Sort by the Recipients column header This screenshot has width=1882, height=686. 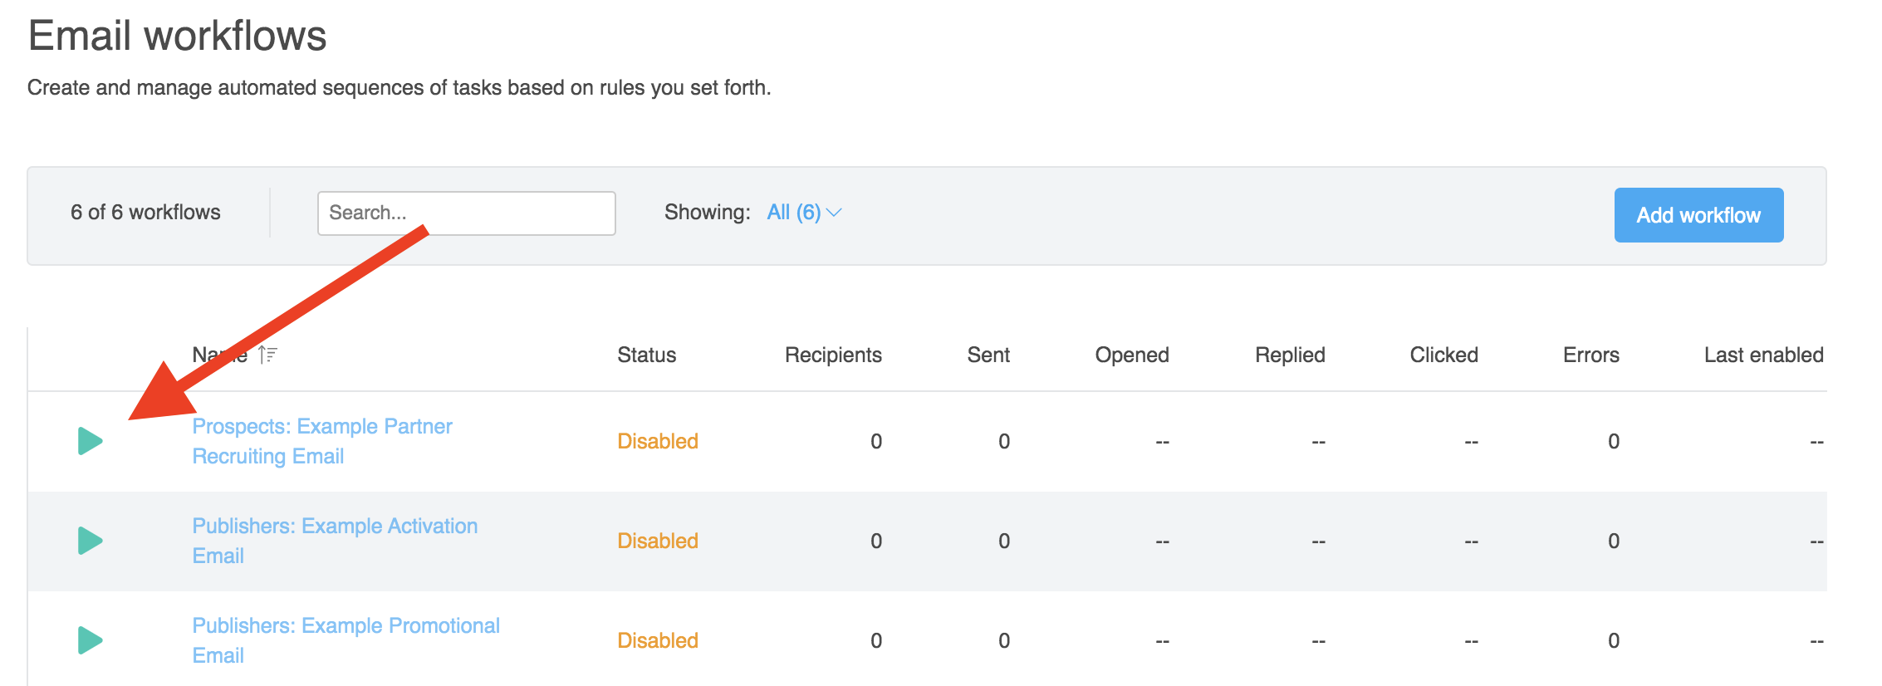pyautogui.click(x=833, y=355)
